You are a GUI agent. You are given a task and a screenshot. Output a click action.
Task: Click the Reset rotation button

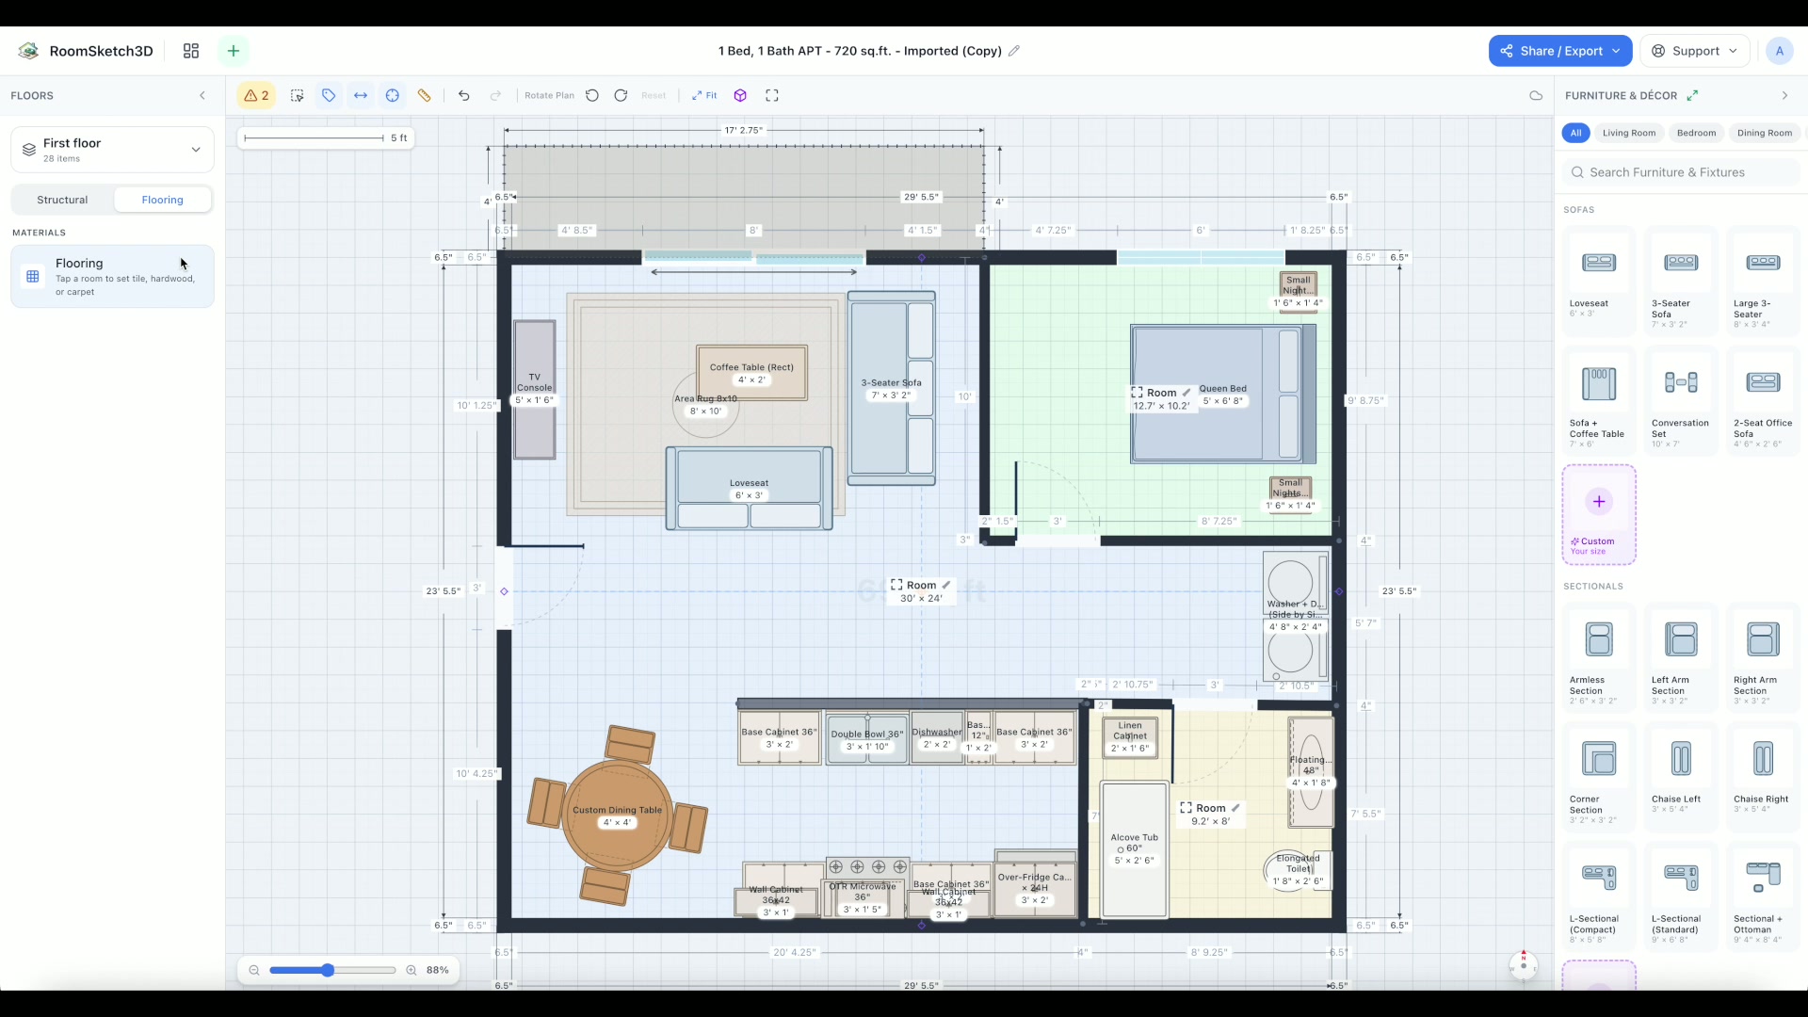(x=654, y=95)
